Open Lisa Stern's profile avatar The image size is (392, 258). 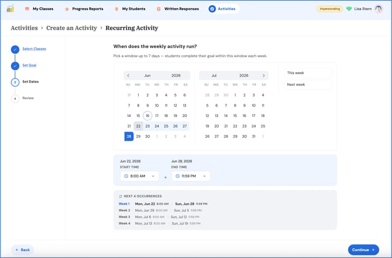coord(379,9)
